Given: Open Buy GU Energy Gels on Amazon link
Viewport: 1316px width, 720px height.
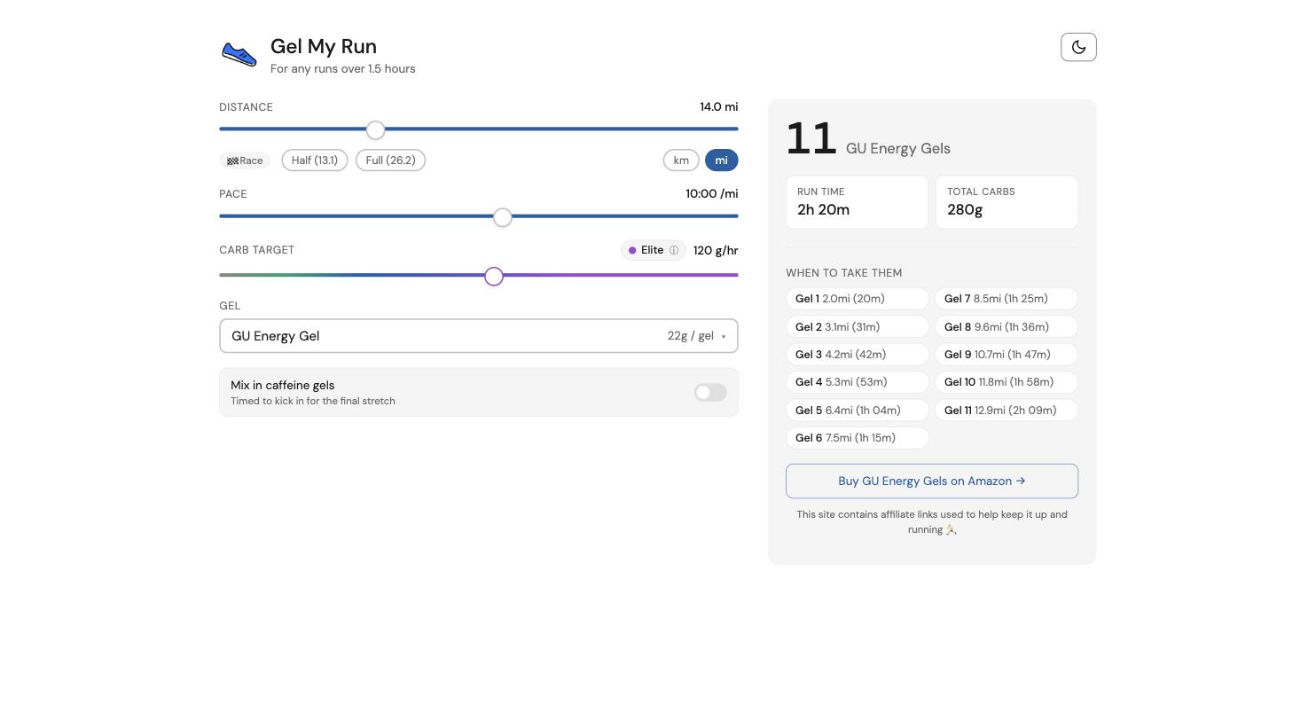Looking at the screenshot, I should [932, 481].
